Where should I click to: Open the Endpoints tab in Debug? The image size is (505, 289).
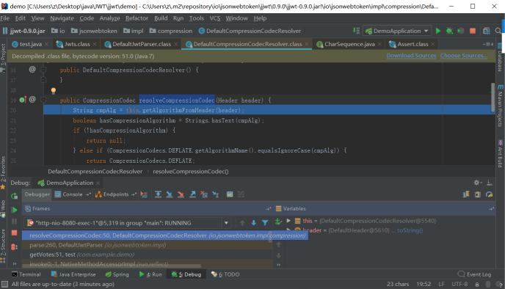coord(116,194)
